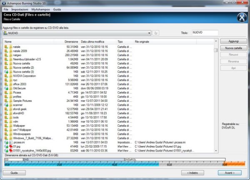Click the status icon of OrbSecure
Screen dimensions: 250x180
tap(6, 88)
